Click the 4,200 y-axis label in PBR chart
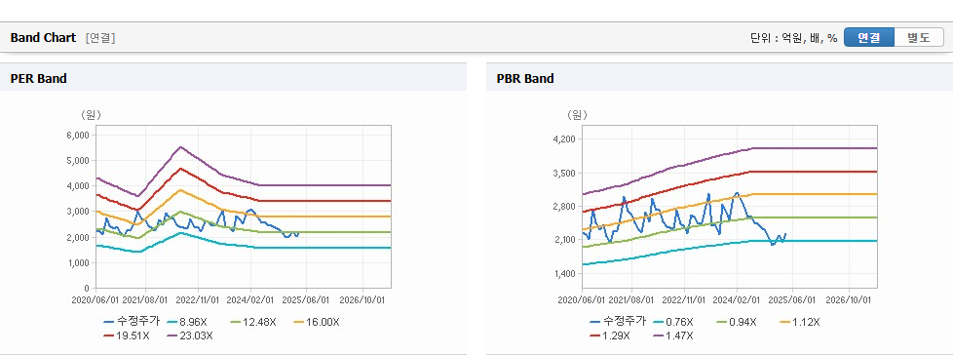 coord(564,139)
